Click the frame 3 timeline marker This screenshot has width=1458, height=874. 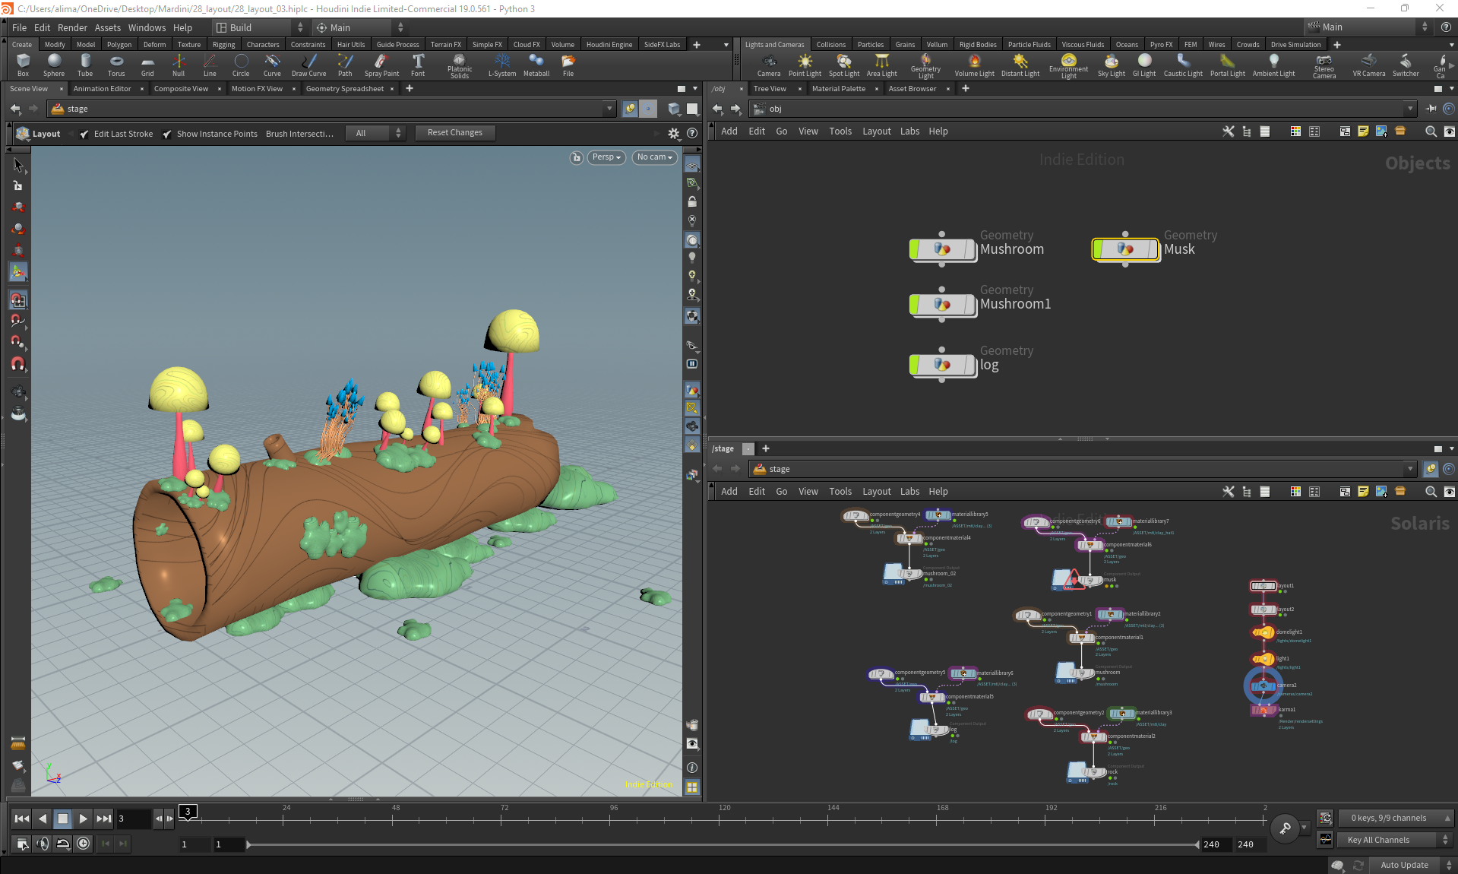188,812
